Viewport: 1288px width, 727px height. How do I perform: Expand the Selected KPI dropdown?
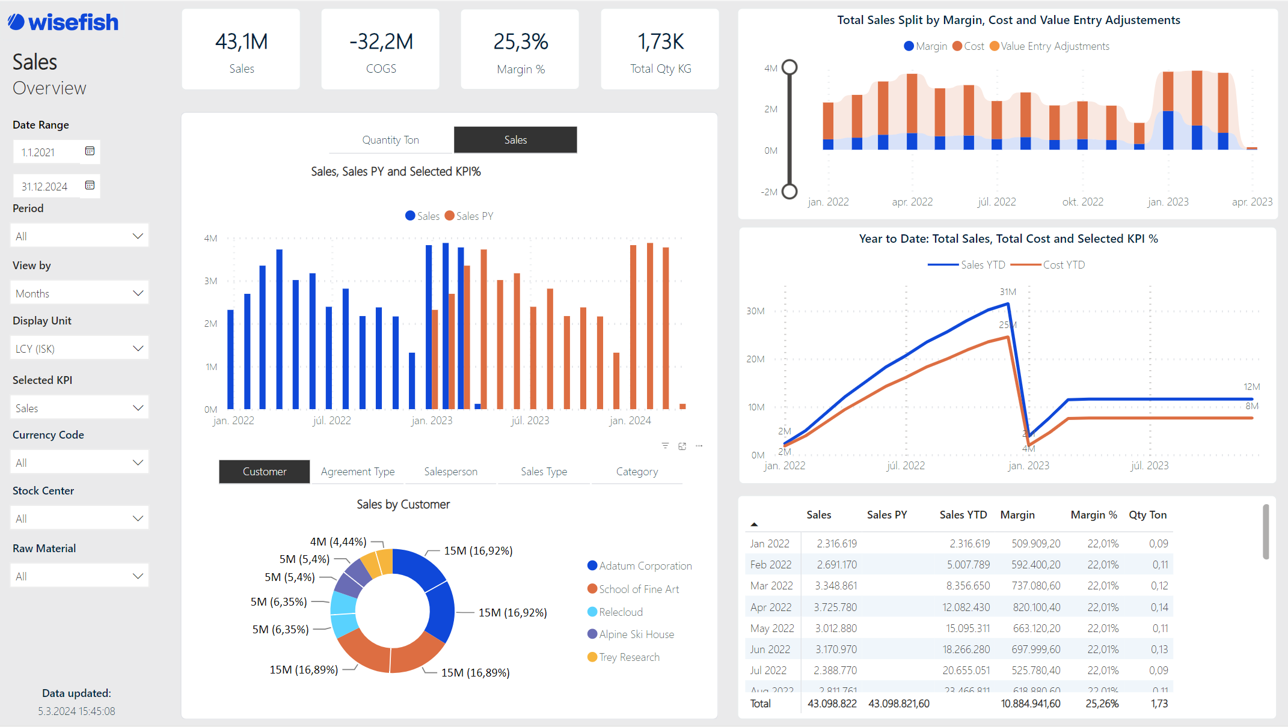click(x=79, y=408)
